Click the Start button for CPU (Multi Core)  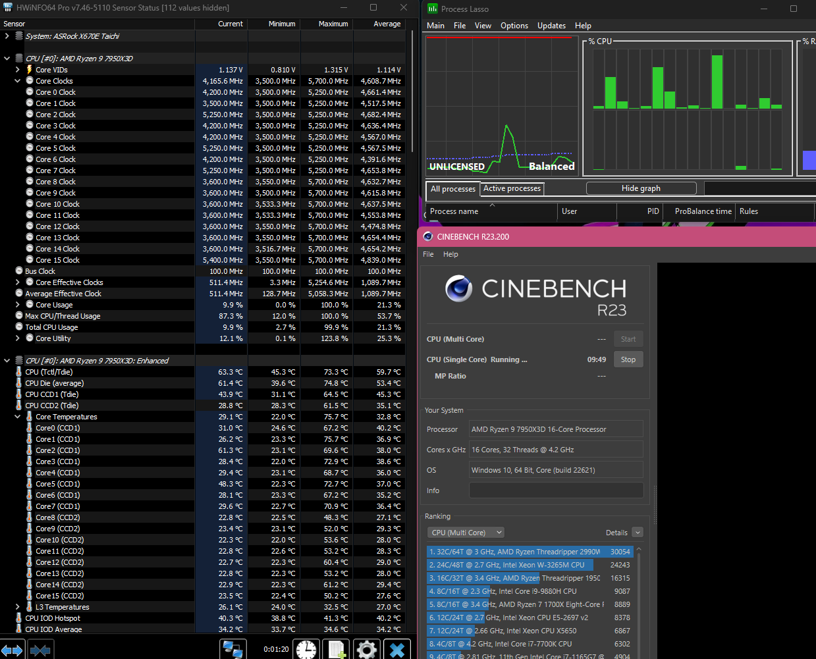point(628,339)
